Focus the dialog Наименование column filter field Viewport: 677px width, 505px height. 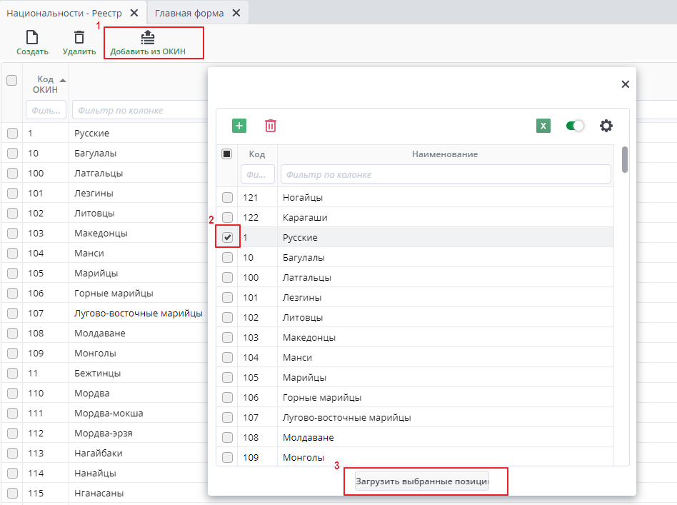(445, 174)
